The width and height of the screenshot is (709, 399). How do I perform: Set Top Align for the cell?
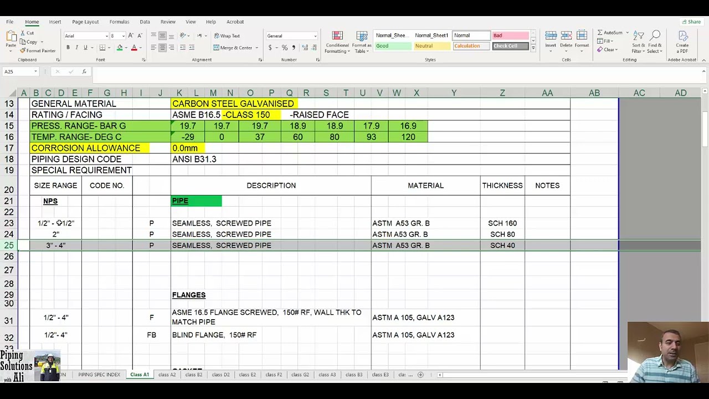pyautogui.click(x=153, y=36)
